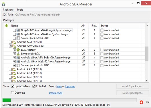
Task: Click the icon beside Google APIs Intel x86 Atom System Image
Action: 18,34
